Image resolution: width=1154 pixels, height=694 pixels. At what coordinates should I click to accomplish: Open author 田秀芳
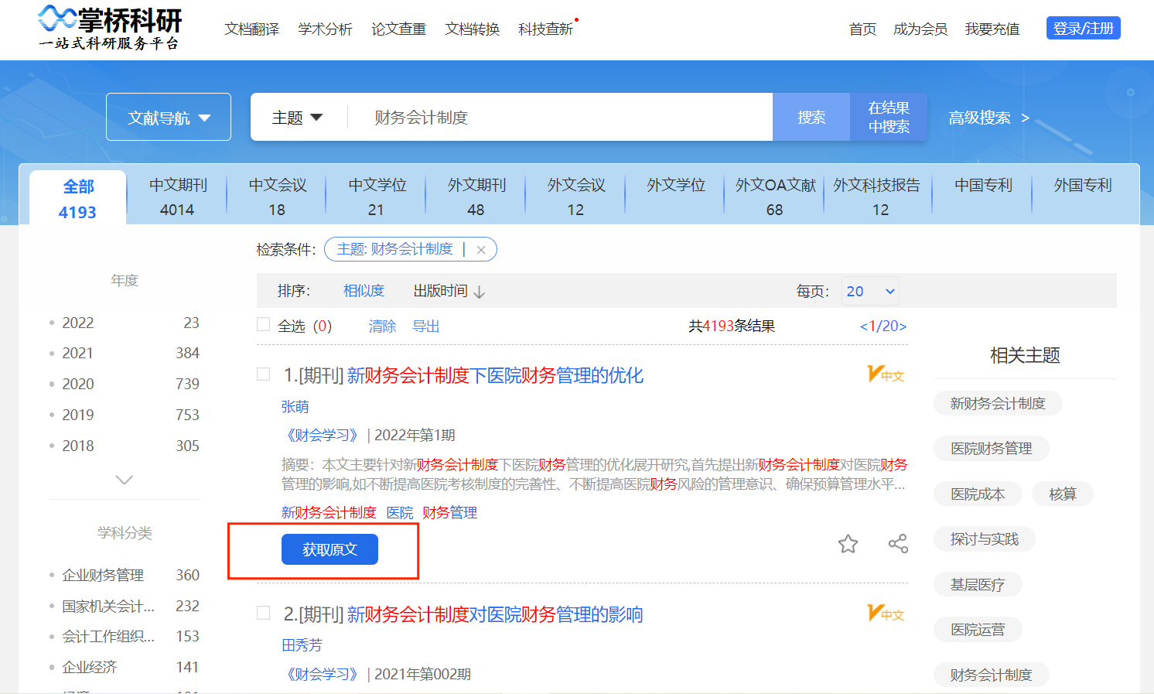click(x=302, y=644)
